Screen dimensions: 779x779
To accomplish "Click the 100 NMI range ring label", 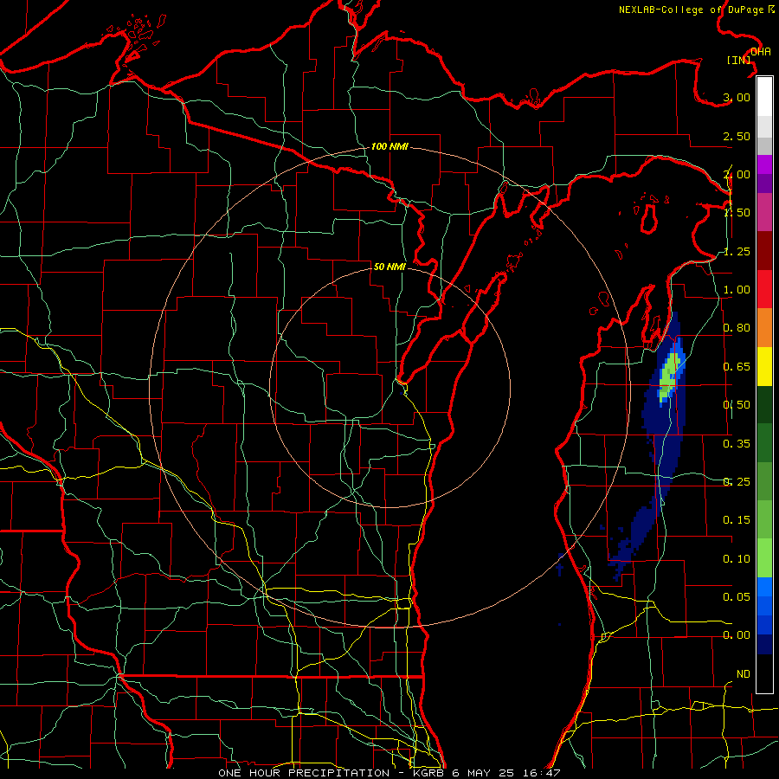I will pos(389,146).
